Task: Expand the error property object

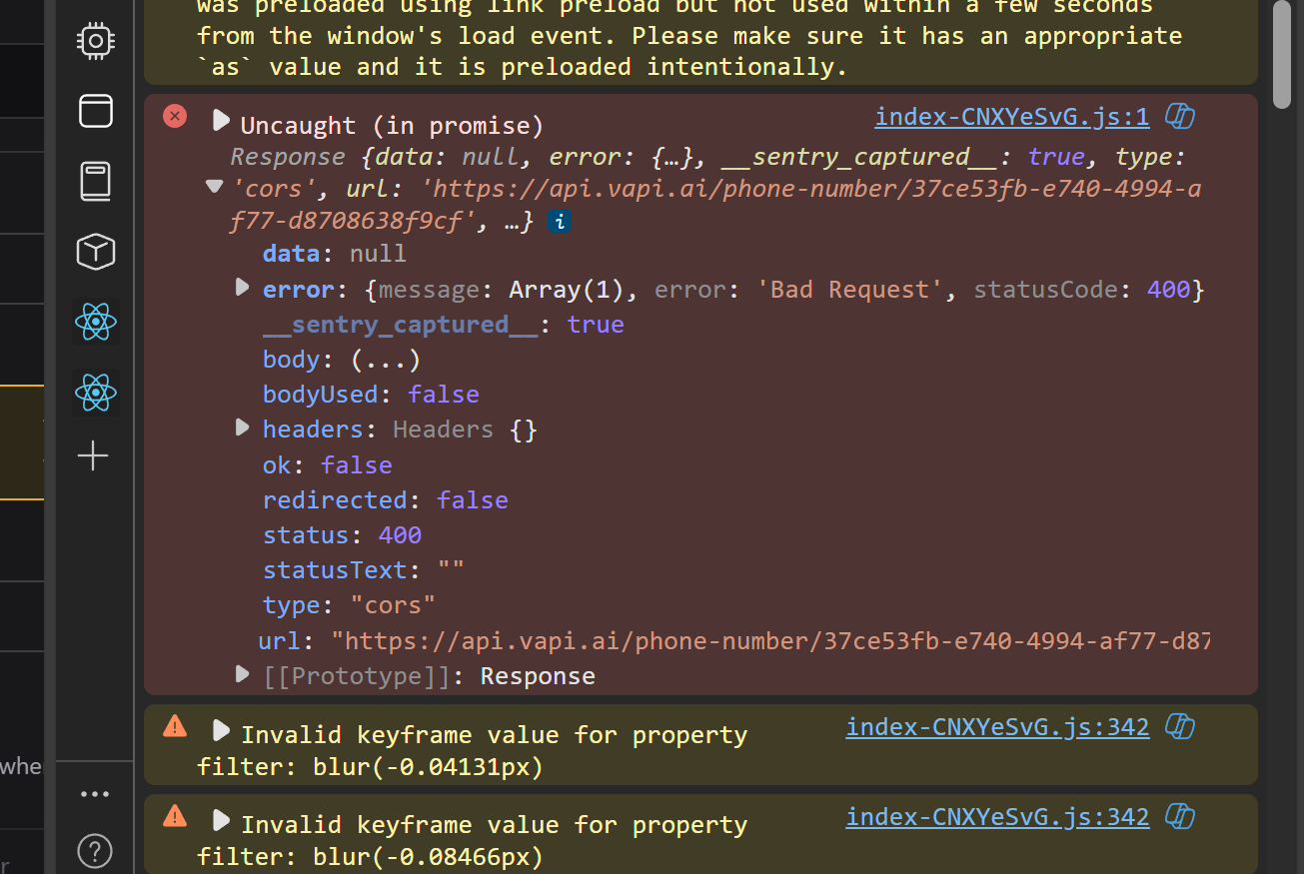Action: [241, 288]
